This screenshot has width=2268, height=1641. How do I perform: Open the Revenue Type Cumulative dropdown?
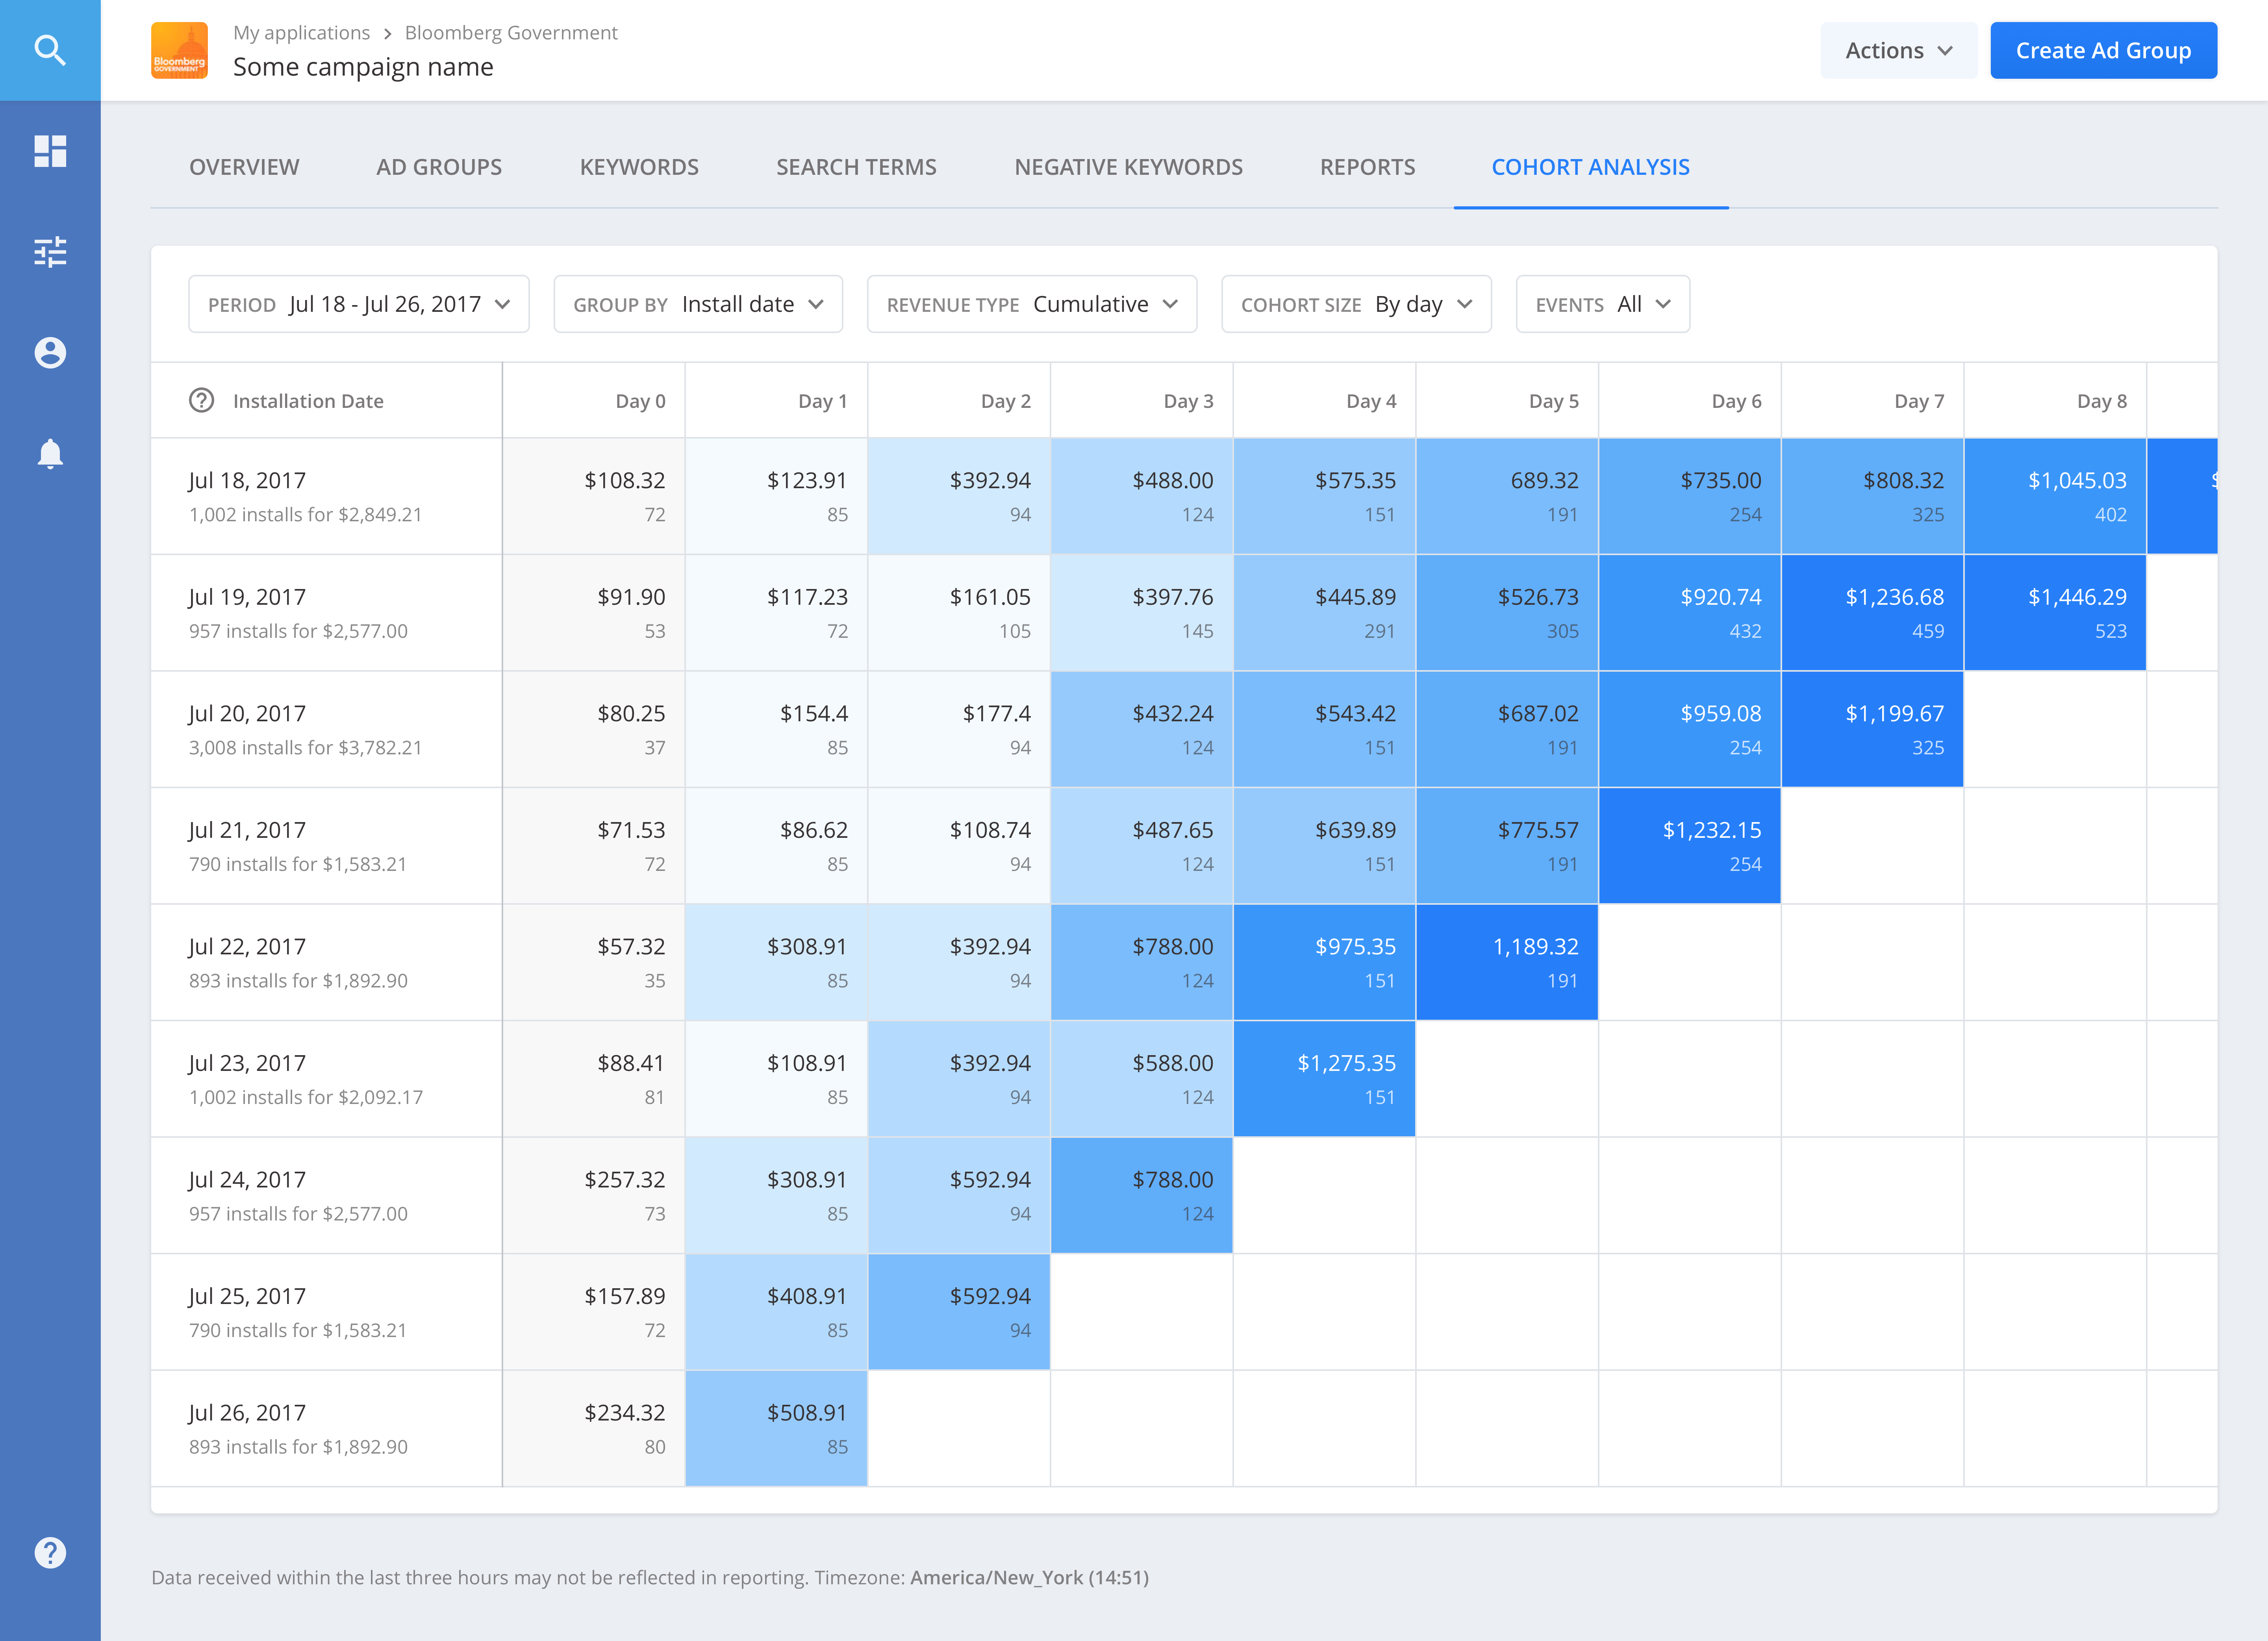pyautogui.click(x=1032, y=304)
